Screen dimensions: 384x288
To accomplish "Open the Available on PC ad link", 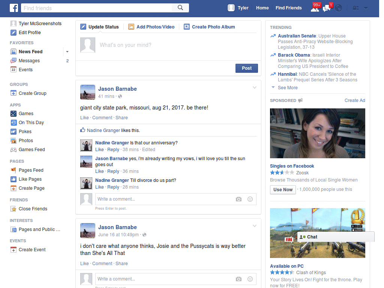I will (286, 266).
